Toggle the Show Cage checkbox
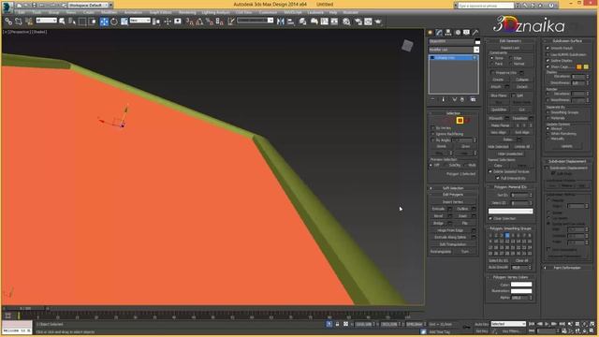599x337 pixels. click(x=548, y=66)
